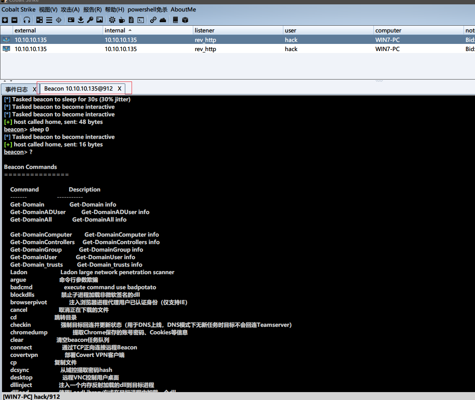Screen dimensions: 475x400
Task: Click rev_http in the second session row
Action: coord(205,49)
